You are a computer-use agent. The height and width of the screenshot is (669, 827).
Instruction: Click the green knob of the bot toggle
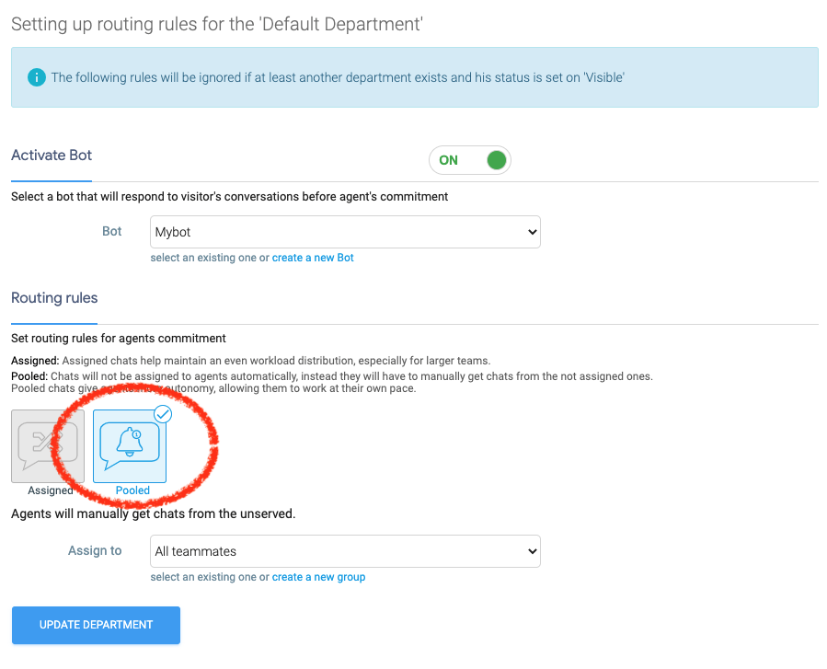(496, 160)
